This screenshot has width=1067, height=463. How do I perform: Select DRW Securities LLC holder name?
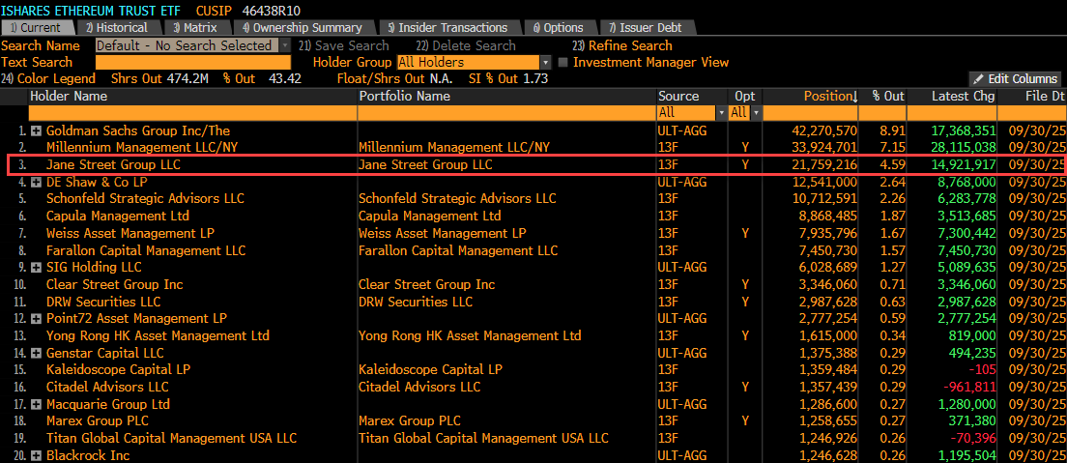point(103,302)
